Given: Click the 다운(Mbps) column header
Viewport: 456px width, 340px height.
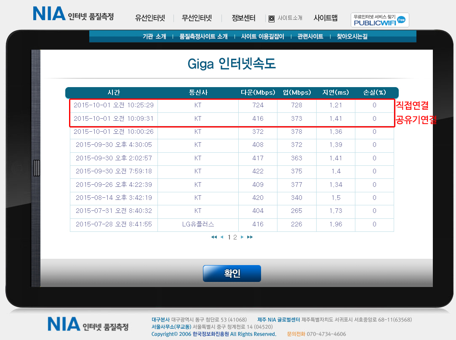Looking at the screenshot, I should coord(258,93).
